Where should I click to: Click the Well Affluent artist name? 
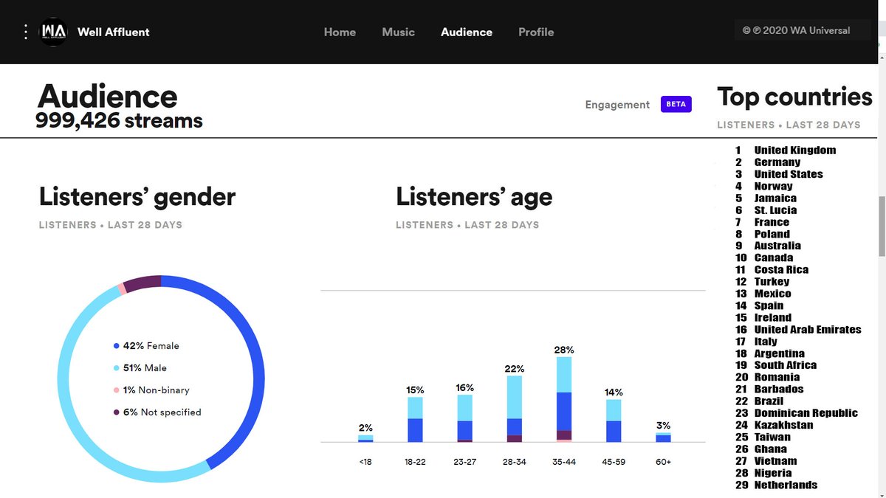click(114, 32)
